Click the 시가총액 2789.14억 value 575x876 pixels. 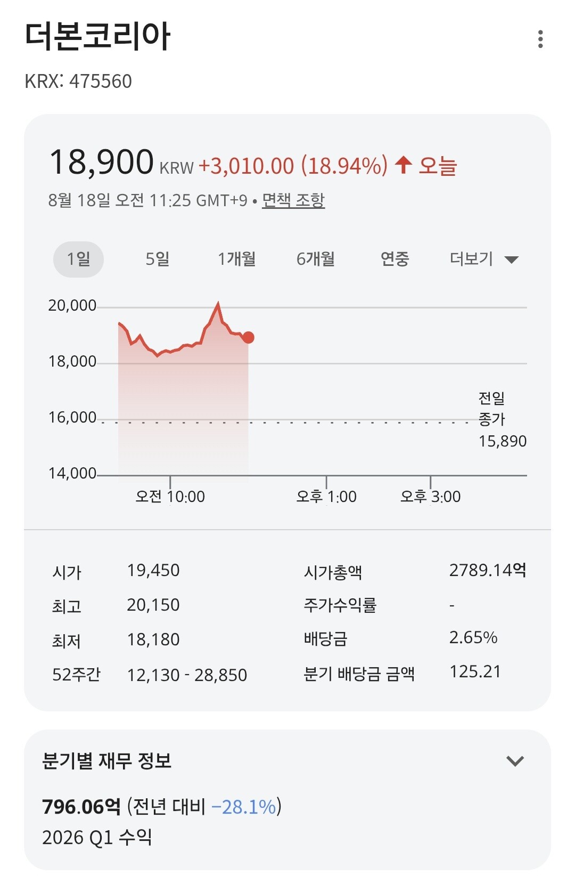488,571
